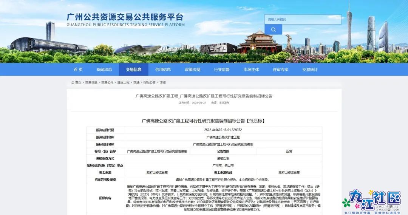Switch to 行业监督 section
408x215 pixels.
tap(222, 70)
